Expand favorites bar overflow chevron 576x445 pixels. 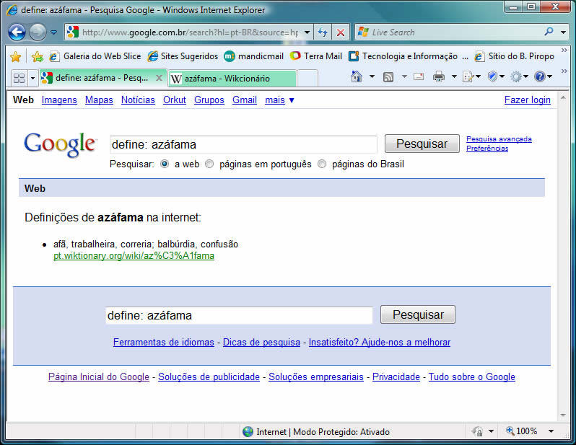pos(564,50)
